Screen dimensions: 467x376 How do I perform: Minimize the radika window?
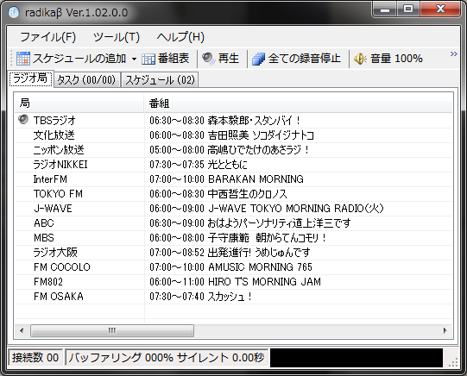(385, 9)
